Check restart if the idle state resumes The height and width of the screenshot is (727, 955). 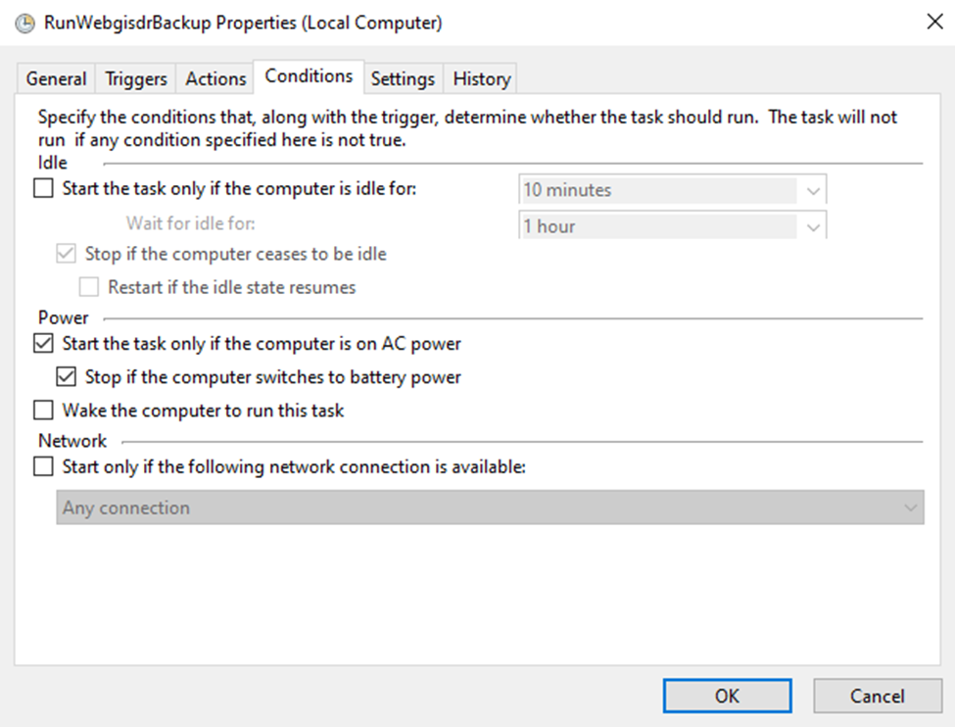point(88,287)
